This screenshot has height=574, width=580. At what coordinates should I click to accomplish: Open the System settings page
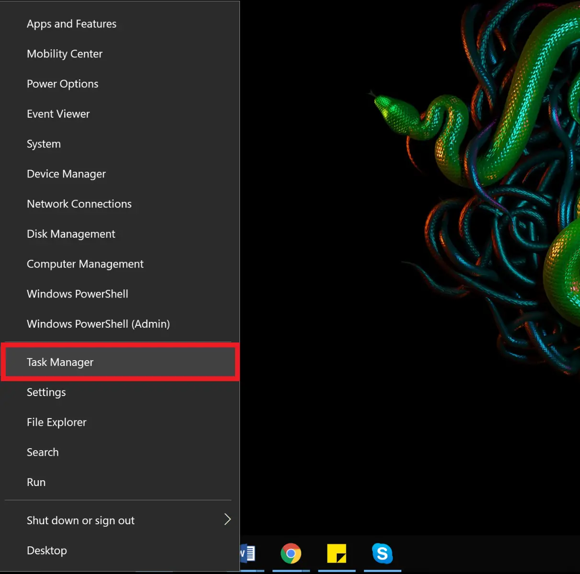point(44,143)
